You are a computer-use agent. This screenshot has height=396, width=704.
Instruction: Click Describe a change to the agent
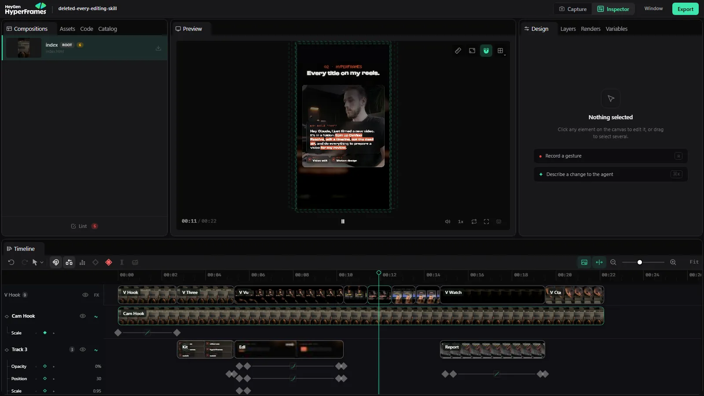click(611, 174)
